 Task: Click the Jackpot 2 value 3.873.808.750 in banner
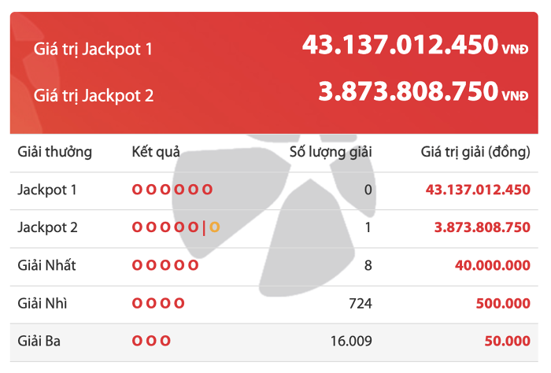[x=409, y=91]
